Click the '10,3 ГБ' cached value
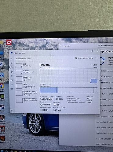This screenshot has height=152, width=113. (56, 105)
